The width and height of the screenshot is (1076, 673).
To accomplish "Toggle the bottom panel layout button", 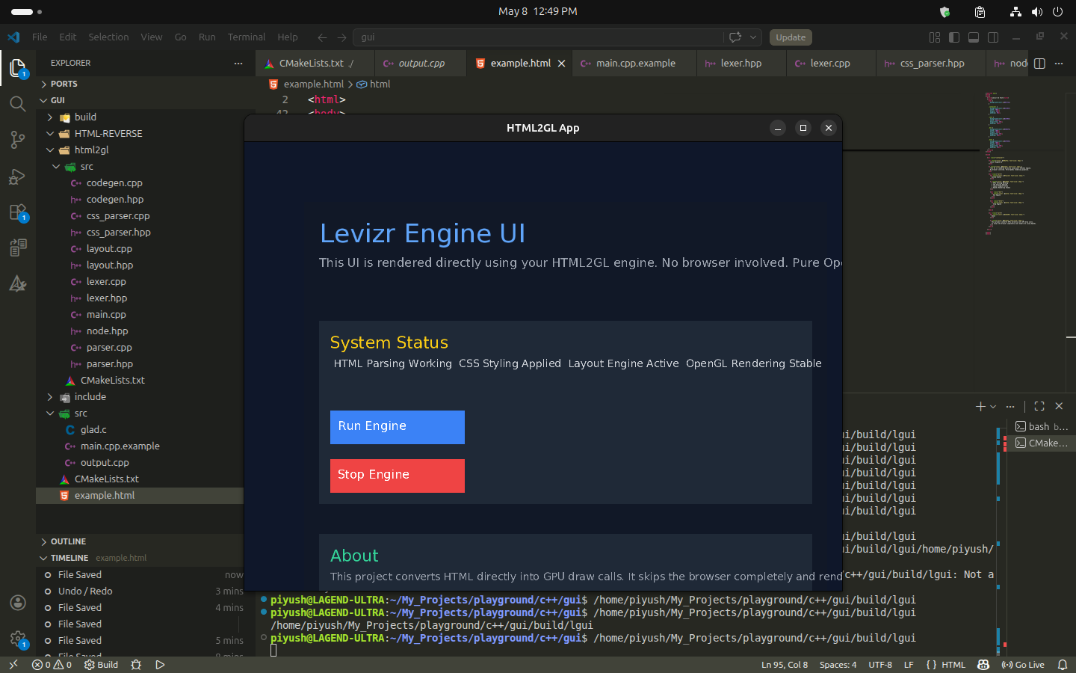I will coord(974,37).
